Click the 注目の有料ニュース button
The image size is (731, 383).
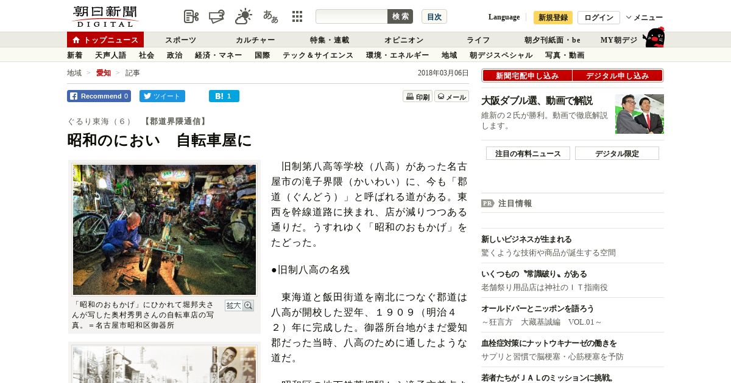[x=528, y=153]
